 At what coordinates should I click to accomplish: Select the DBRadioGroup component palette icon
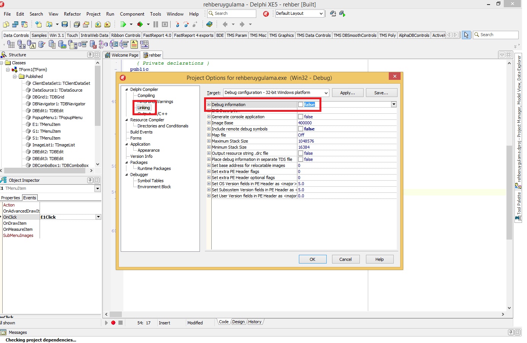point(104,44)
